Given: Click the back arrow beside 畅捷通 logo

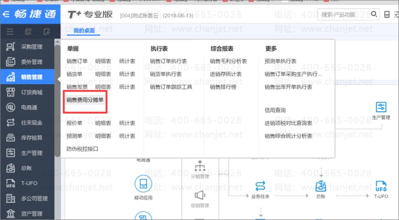Looking at the screenshot, I should point(6,14).
